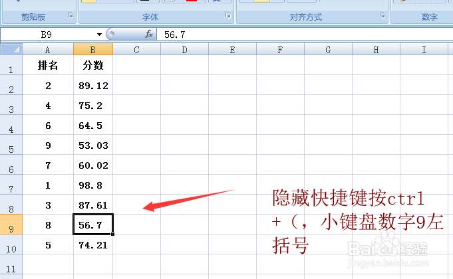The height and width of the screenshot is (279, 453).
Task: Click the fx insert function icon
Action: coord(149,35)
